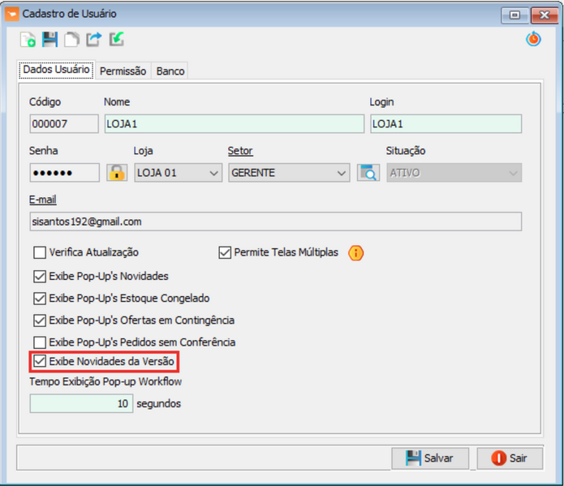The image size is (564, 486).
Task: Click the floppy disk save toolbar icon
Action: (x=50, y=40)
